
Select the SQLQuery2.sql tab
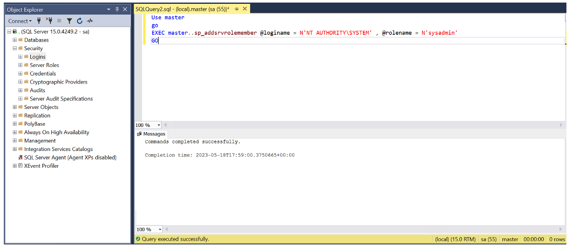pyautogui.click(x=182, y=9)
